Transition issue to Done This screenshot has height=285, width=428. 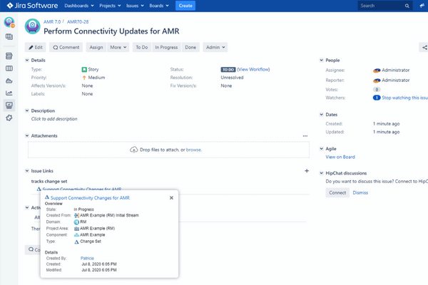[190, 48]
